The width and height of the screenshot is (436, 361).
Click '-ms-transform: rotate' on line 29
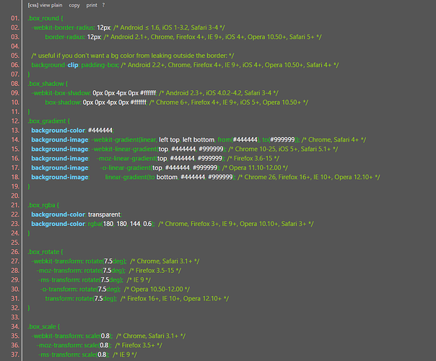69,280
